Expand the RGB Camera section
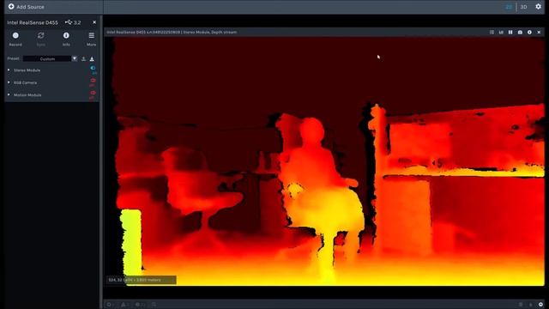The image size is (549, 309). 9,82
